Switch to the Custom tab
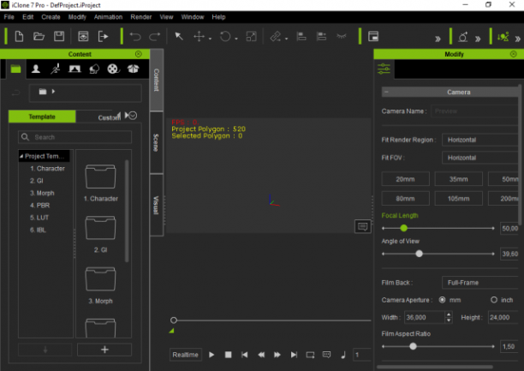 109,117
